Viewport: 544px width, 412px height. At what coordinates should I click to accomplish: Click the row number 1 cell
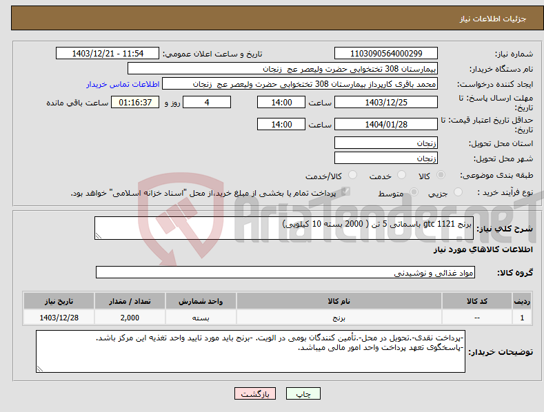[x=522, y=318]
